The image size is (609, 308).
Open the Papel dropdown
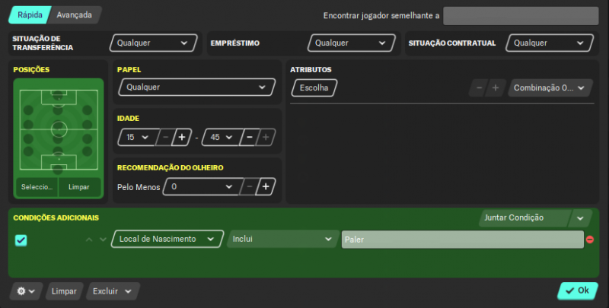point(197,87)
